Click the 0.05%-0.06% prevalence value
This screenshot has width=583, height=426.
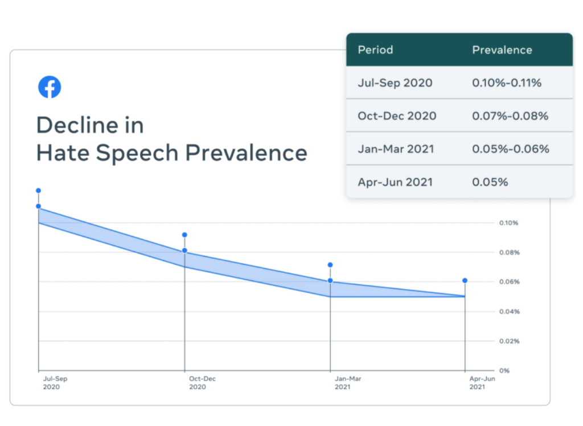[x=510, y=149]
